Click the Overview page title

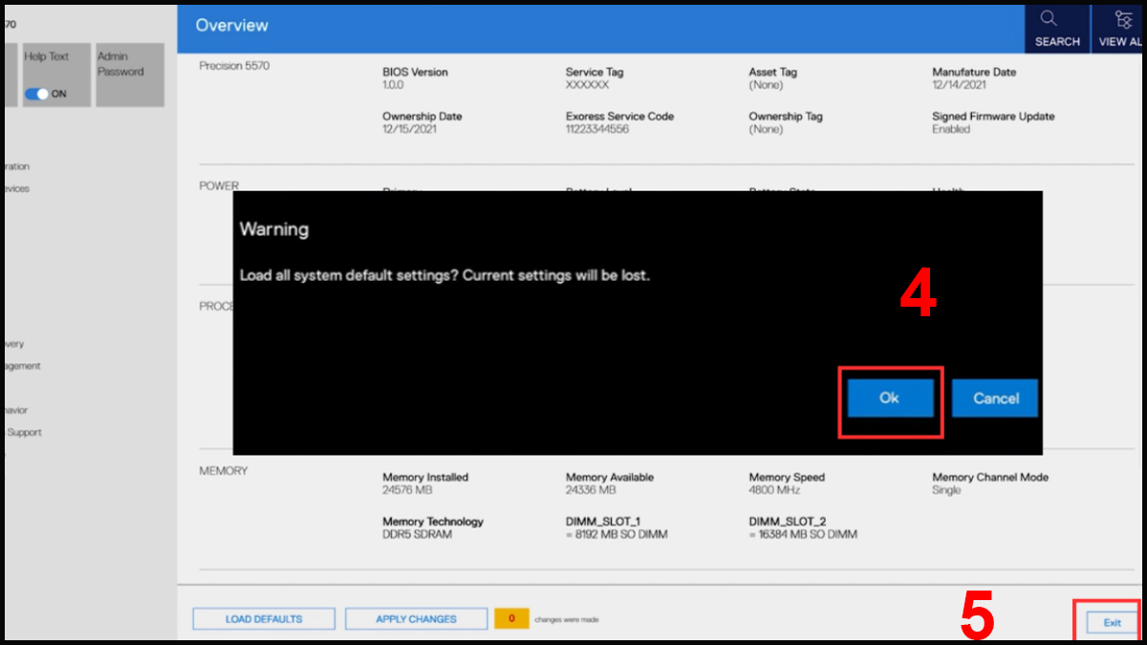coord(232,26)
